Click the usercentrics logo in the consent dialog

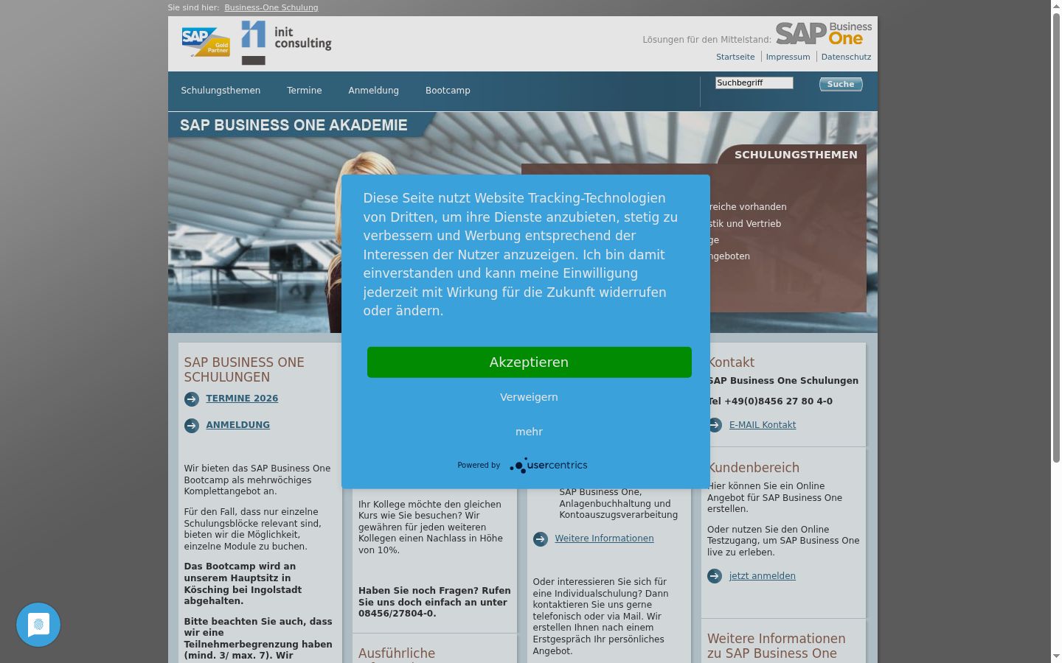549,466
